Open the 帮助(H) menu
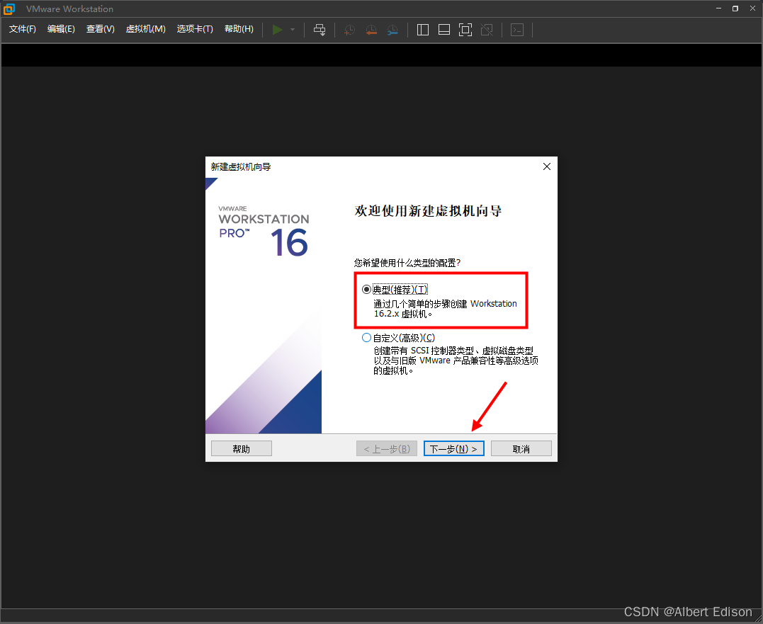Viewport: 763px width, 624px height. pos(239,29)
